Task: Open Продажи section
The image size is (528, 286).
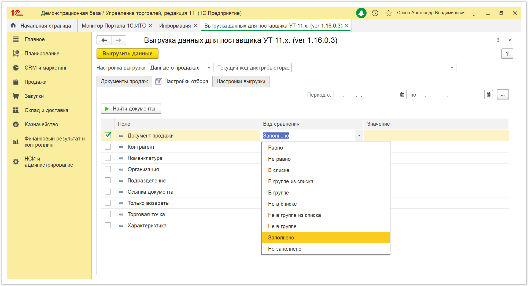Action: tap(35, 82)
